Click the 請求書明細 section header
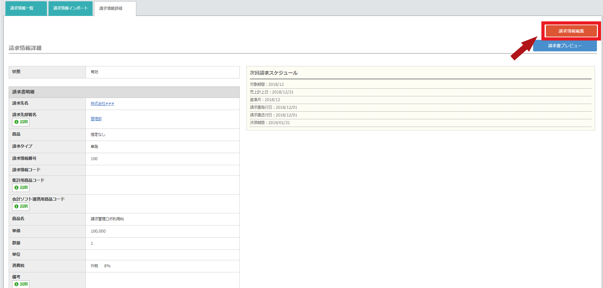The height and width of the screenshot is (288, 603). (x=23, y=92)
